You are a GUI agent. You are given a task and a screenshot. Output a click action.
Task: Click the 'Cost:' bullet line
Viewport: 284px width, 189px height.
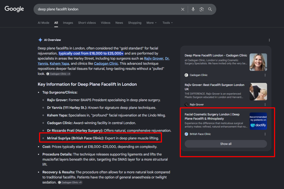click(100, 147)
